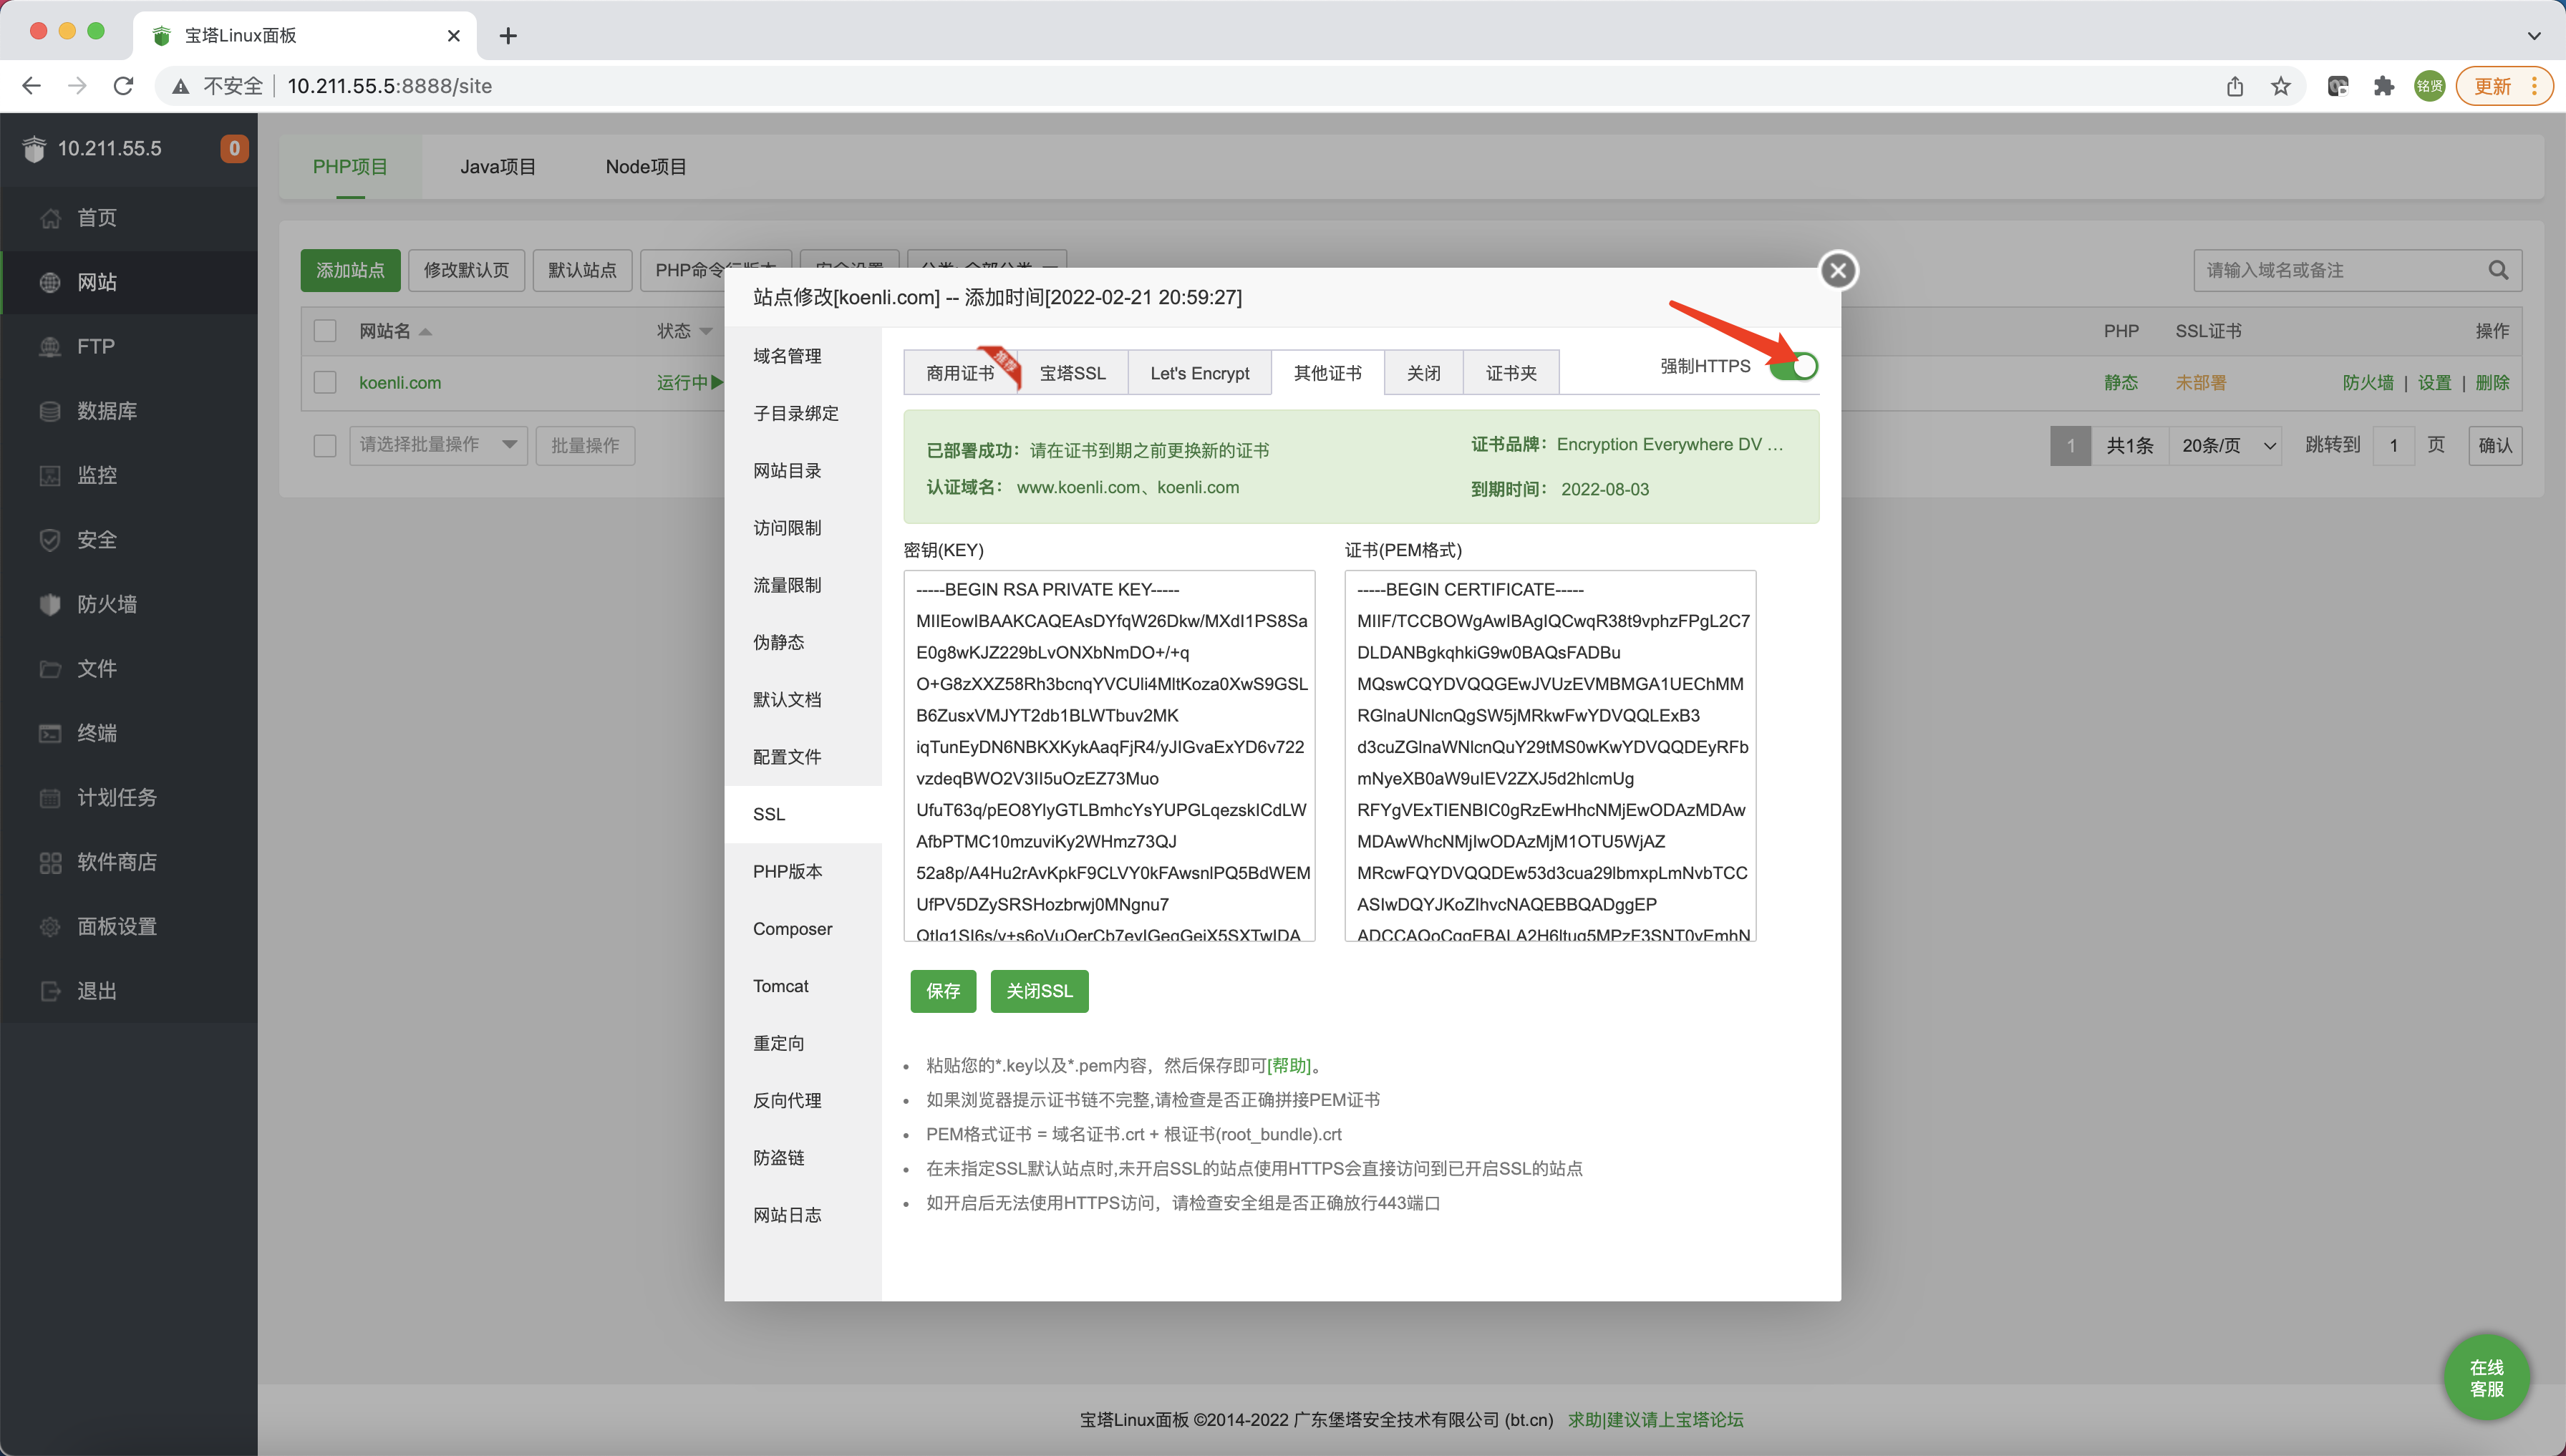Viewport: 2566px width, 1456px height.
Task: Open the 求助|建议请上宝塔论坛 footer link
Action: pos(1656,1419)
